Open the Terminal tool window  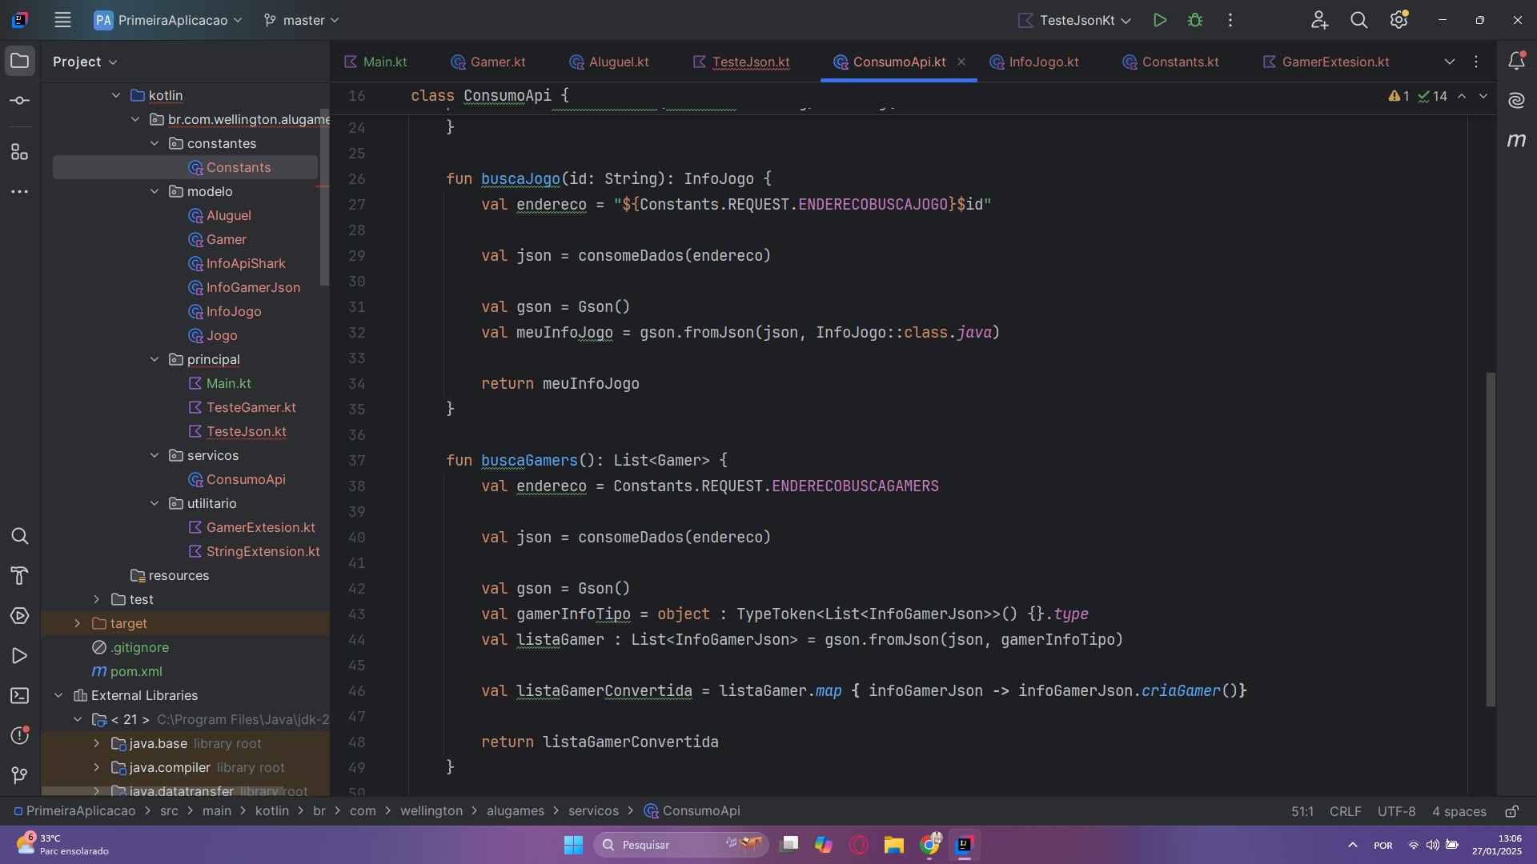tap(20, 696)
